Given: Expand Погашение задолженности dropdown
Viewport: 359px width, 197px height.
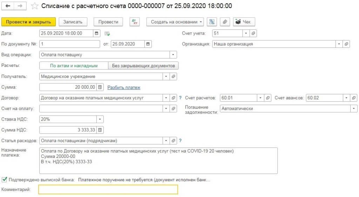Looking at the screenshot, I should [x=354, y=109].
